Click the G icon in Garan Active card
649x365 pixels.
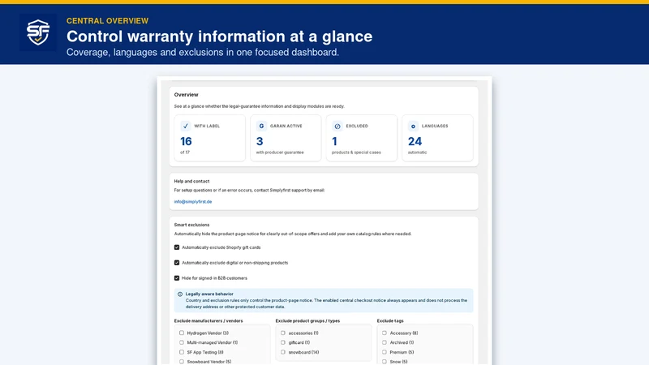tap(261, 126)
